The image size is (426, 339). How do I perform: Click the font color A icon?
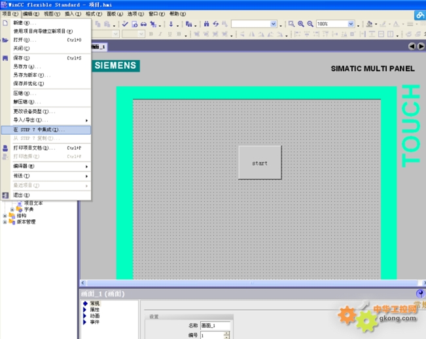(396, 24)
